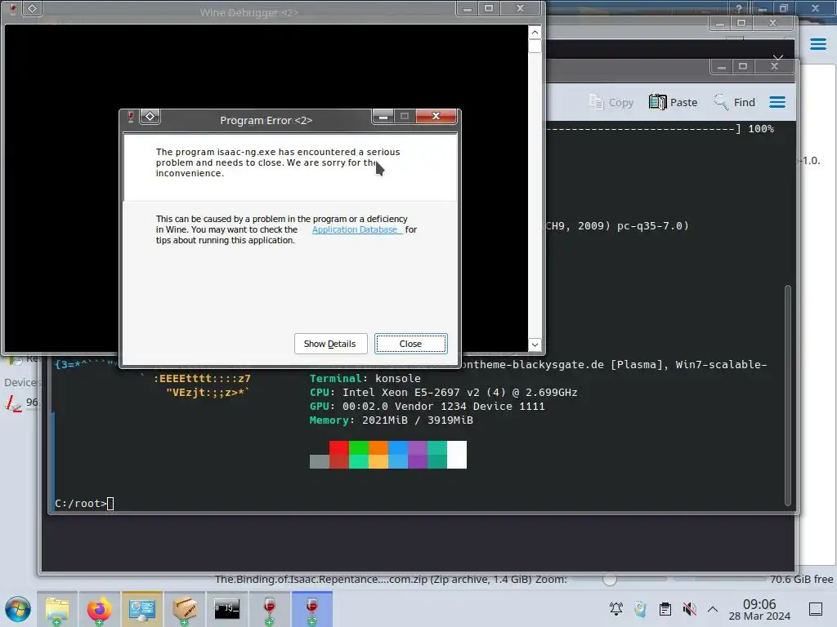The image size is (837, 627).
Task: Open the hamburger menu of the rightmost background window
Action: tap(817, 44)
